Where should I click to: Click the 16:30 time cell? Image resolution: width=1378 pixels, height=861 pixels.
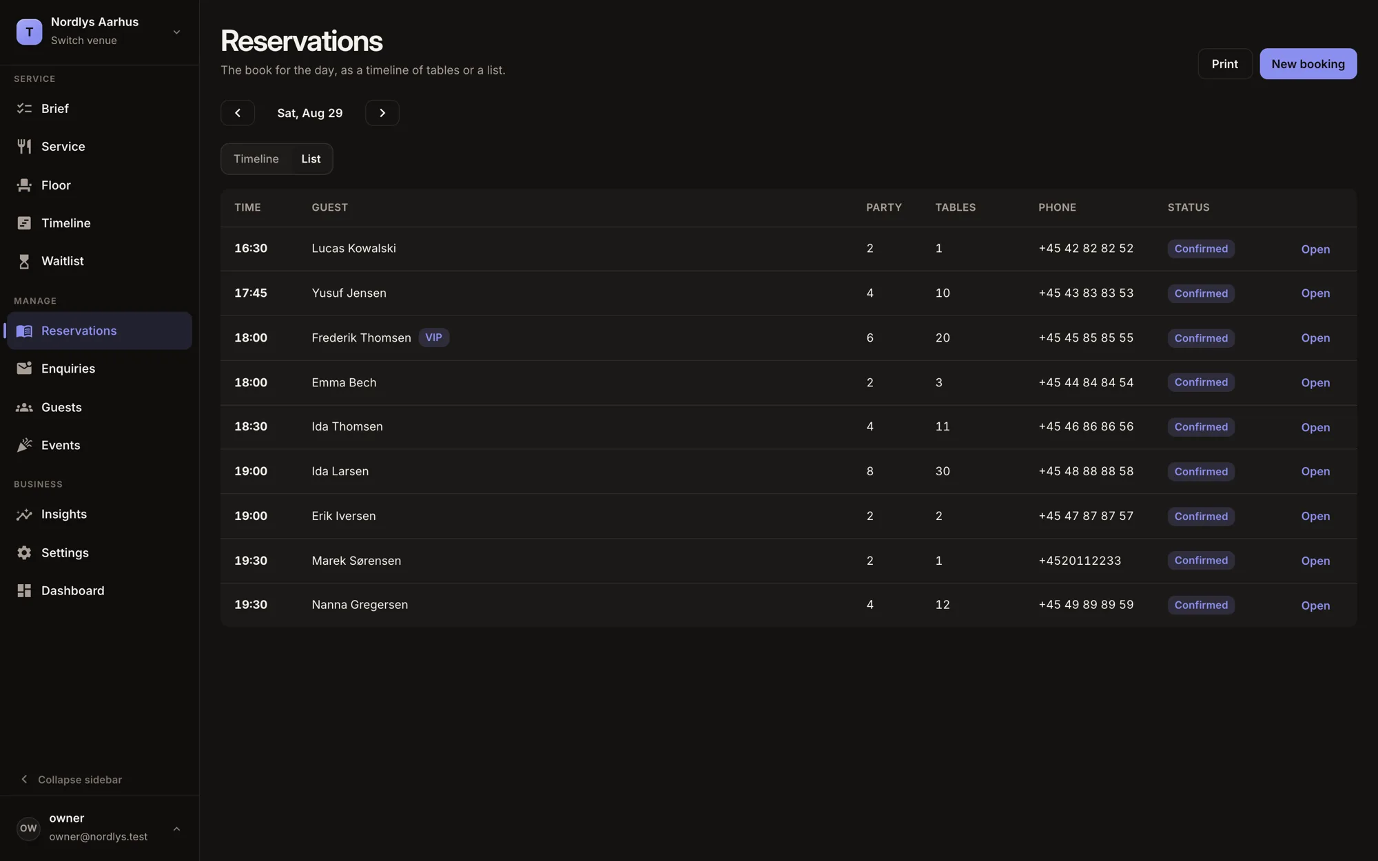(251, 249)
